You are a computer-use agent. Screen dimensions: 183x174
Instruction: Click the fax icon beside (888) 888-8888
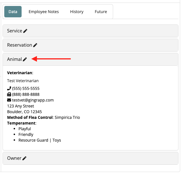coord(9,94)
